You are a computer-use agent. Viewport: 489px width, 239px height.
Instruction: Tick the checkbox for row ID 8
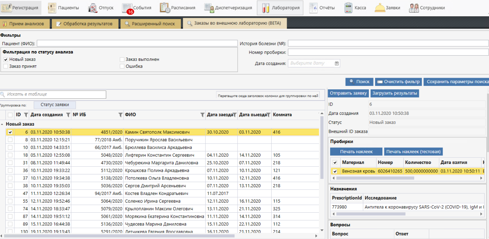[x=10, y=140]
